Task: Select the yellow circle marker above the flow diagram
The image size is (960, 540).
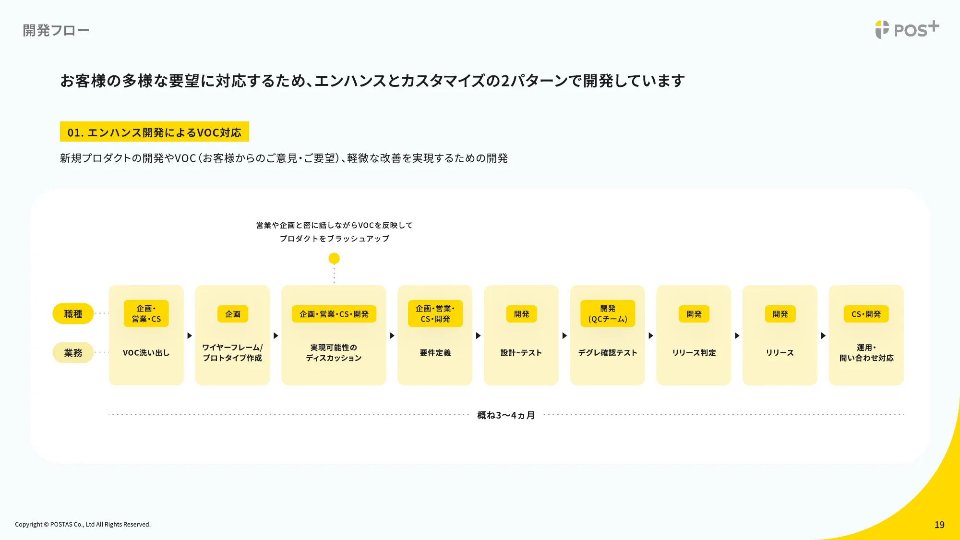Action: (x=334, y=258)
